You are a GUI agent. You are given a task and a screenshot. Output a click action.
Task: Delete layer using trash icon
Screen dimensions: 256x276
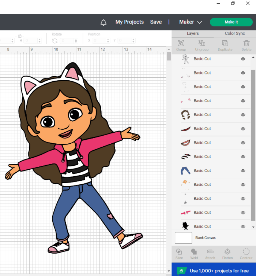(x=246, y=45)
